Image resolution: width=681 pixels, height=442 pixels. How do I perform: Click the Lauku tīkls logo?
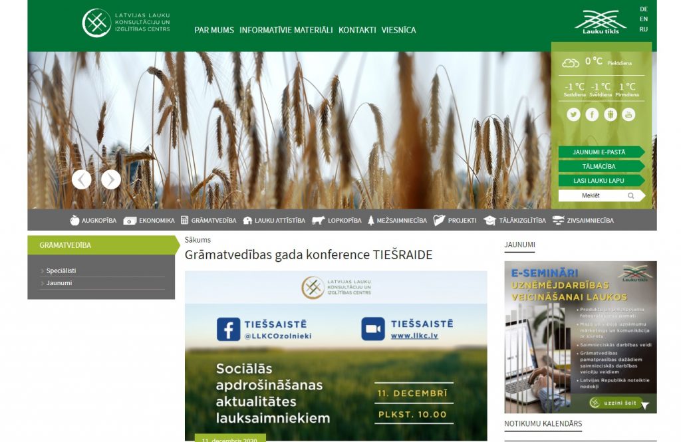tap(600, 23)
